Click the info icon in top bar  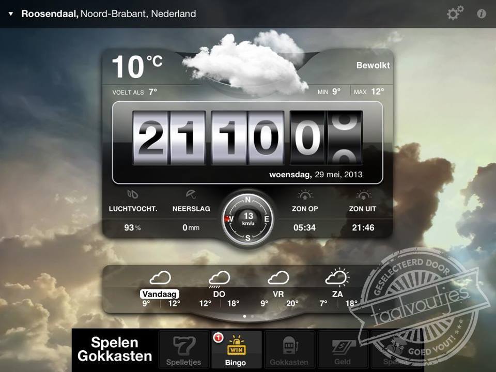coord(482,14)
